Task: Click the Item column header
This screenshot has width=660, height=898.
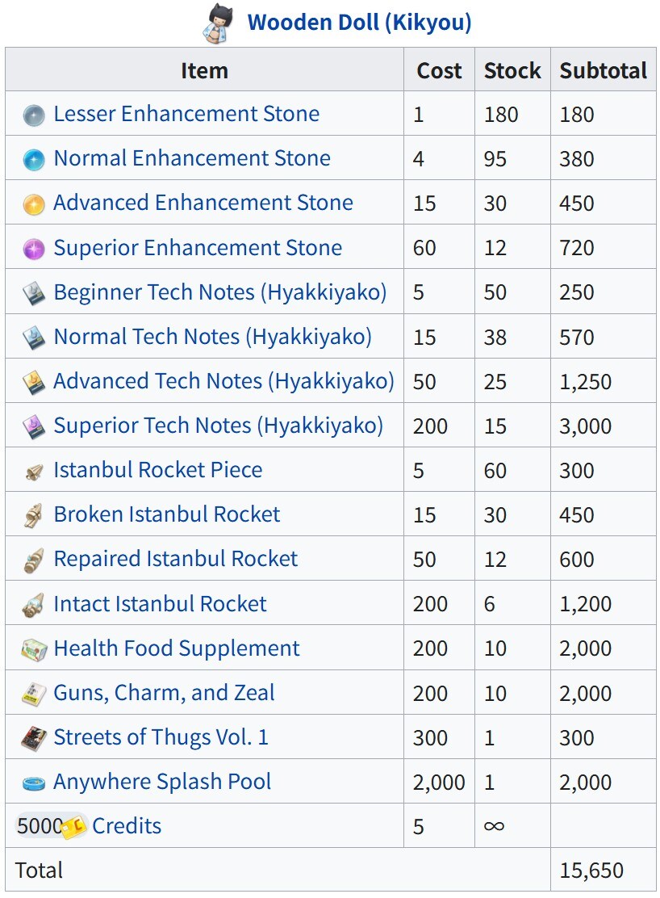Action: click(x=204, y=70)
